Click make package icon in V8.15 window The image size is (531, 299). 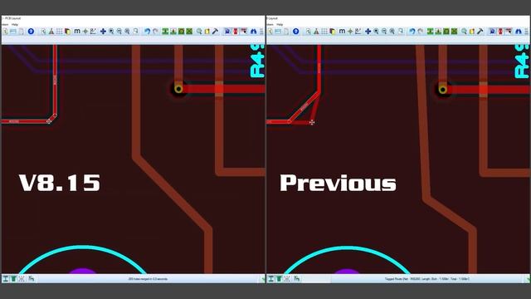(207, 32)
